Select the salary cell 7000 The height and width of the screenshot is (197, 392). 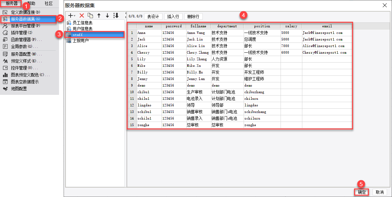point(291,46)
